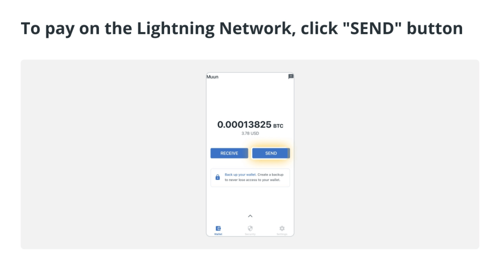This screenshot has height=268, width=500.
Task: Tap the 3.78 USD converted balance
Action: click(x=250, y=133)
